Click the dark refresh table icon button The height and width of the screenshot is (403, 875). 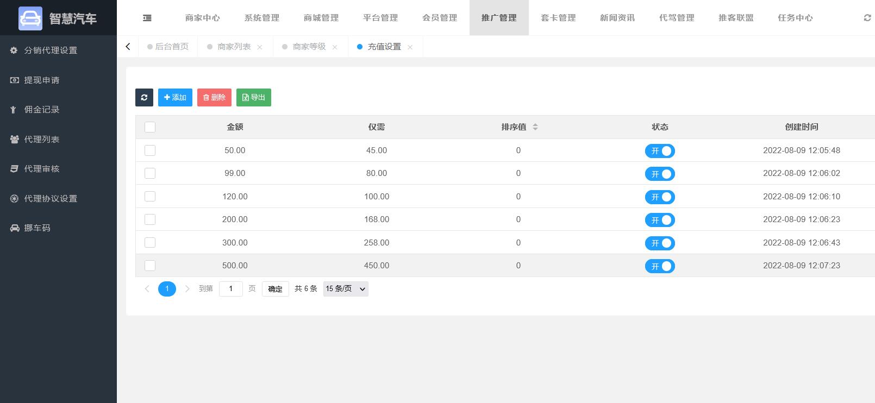(x=144, y=98)
